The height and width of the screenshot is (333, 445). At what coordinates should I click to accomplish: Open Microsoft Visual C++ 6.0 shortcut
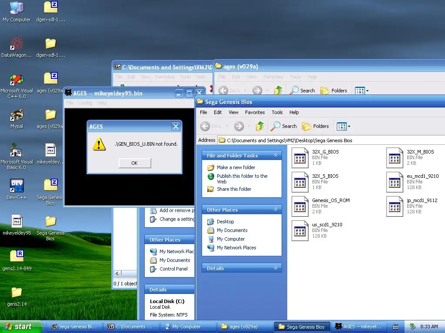pyautogui.click(x=17, y=86)
